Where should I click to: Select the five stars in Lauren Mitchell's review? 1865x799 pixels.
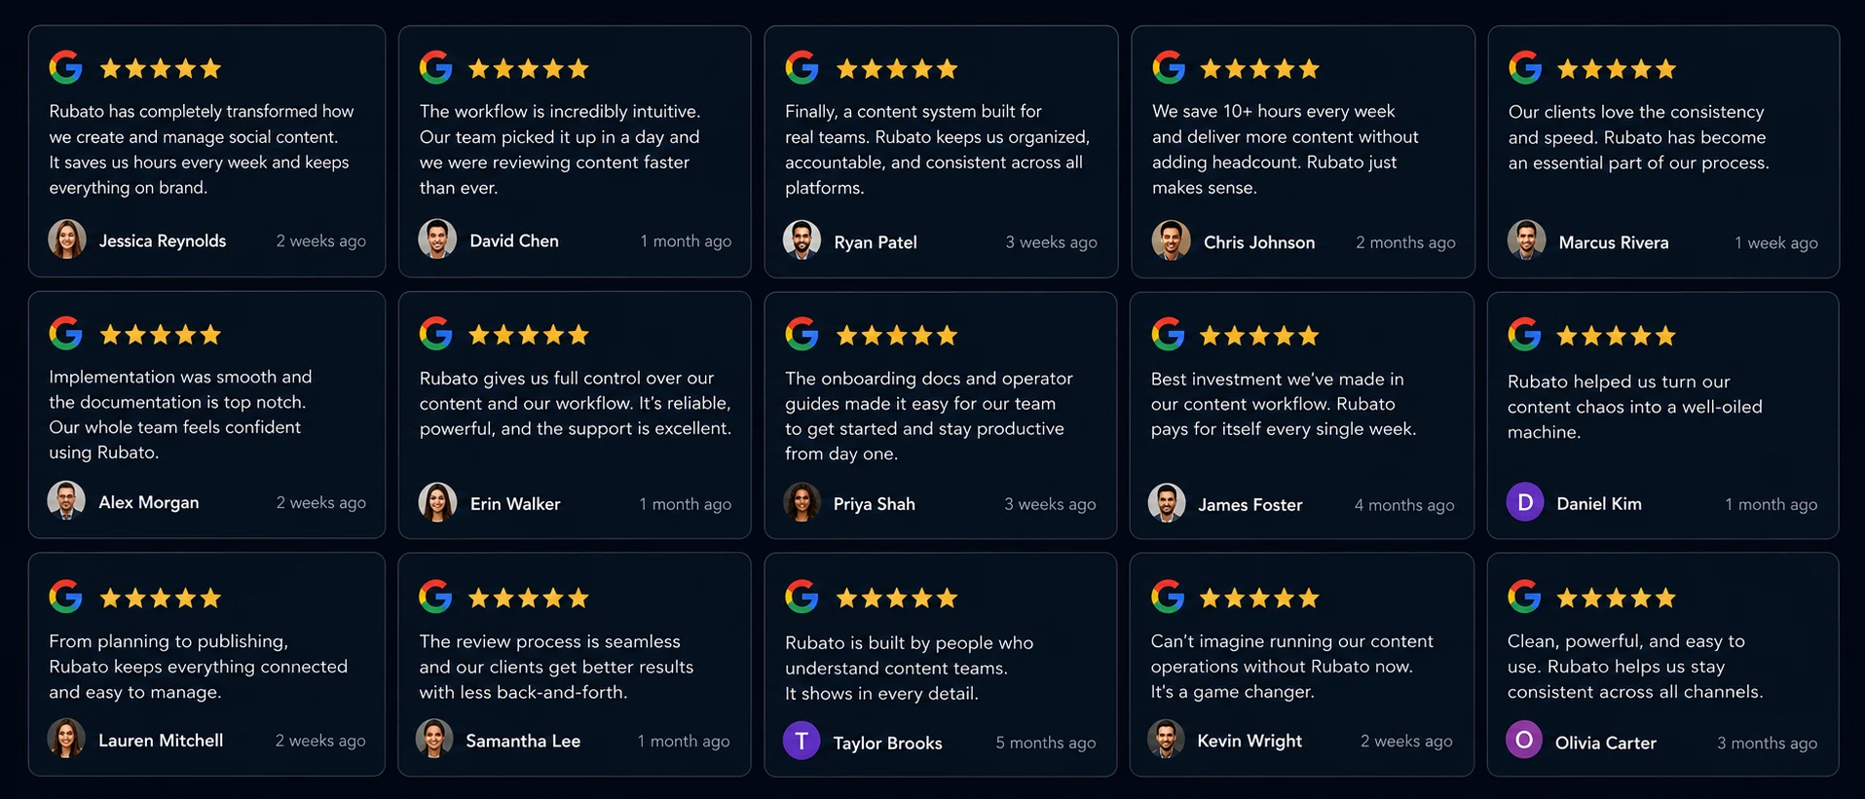click(161, 598)
